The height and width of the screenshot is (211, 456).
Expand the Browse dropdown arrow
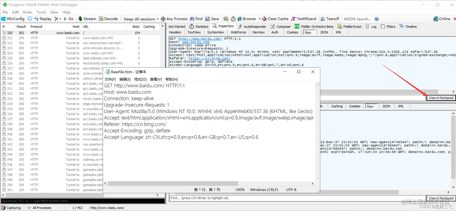click(259, 19)
